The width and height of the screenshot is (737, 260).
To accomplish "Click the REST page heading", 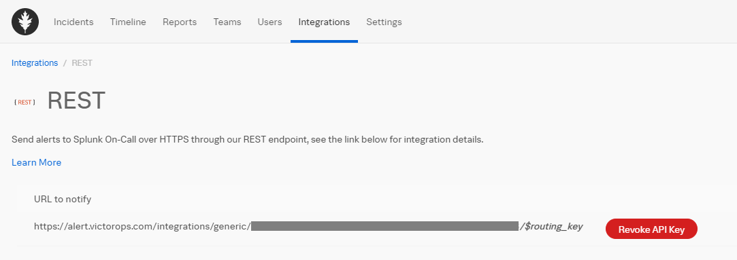I will (76, 100).
